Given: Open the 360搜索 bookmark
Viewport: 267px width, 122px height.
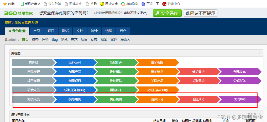Looking at the screenshot, I should click(x=130, y=4).
